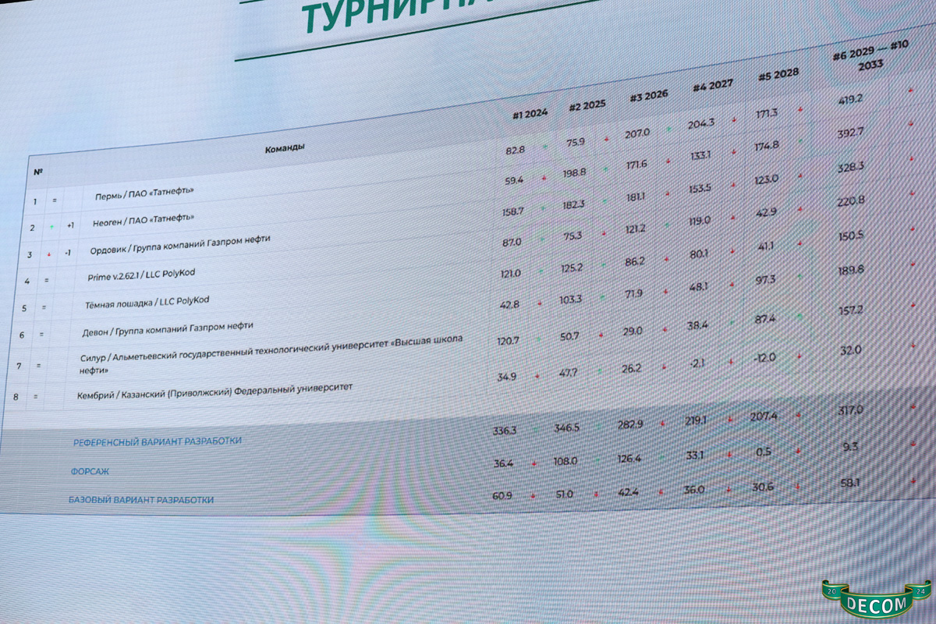Image resolution: width=936 pixels, height=624 pixels.
Task: Click the #5 2028 column header
Action: click(x=778, y=74)
